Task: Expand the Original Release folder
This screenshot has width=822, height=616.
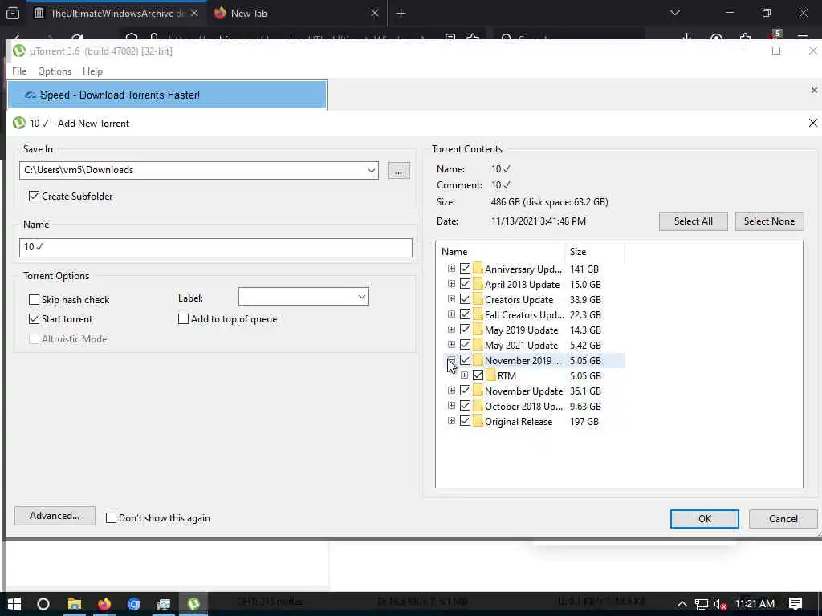Action: click(451, 420)
